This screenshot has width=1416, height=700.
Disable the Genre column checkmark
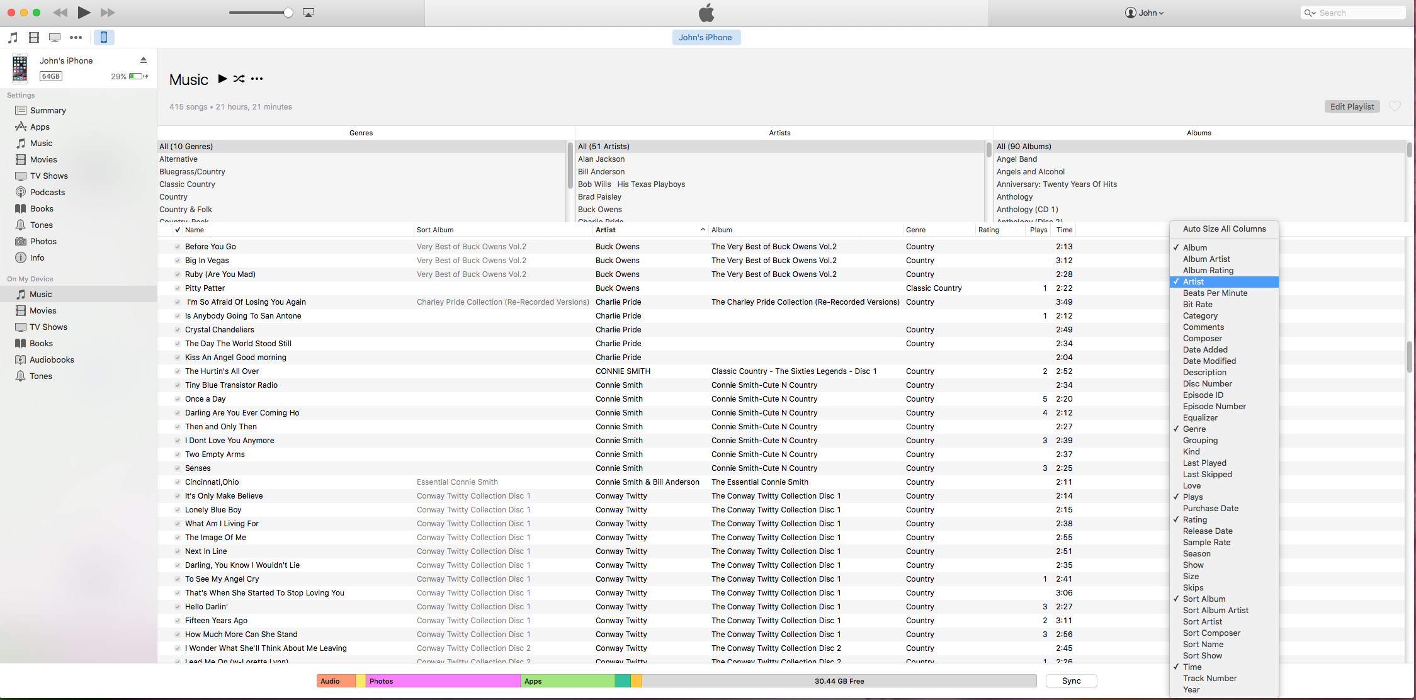(1192, 429)
